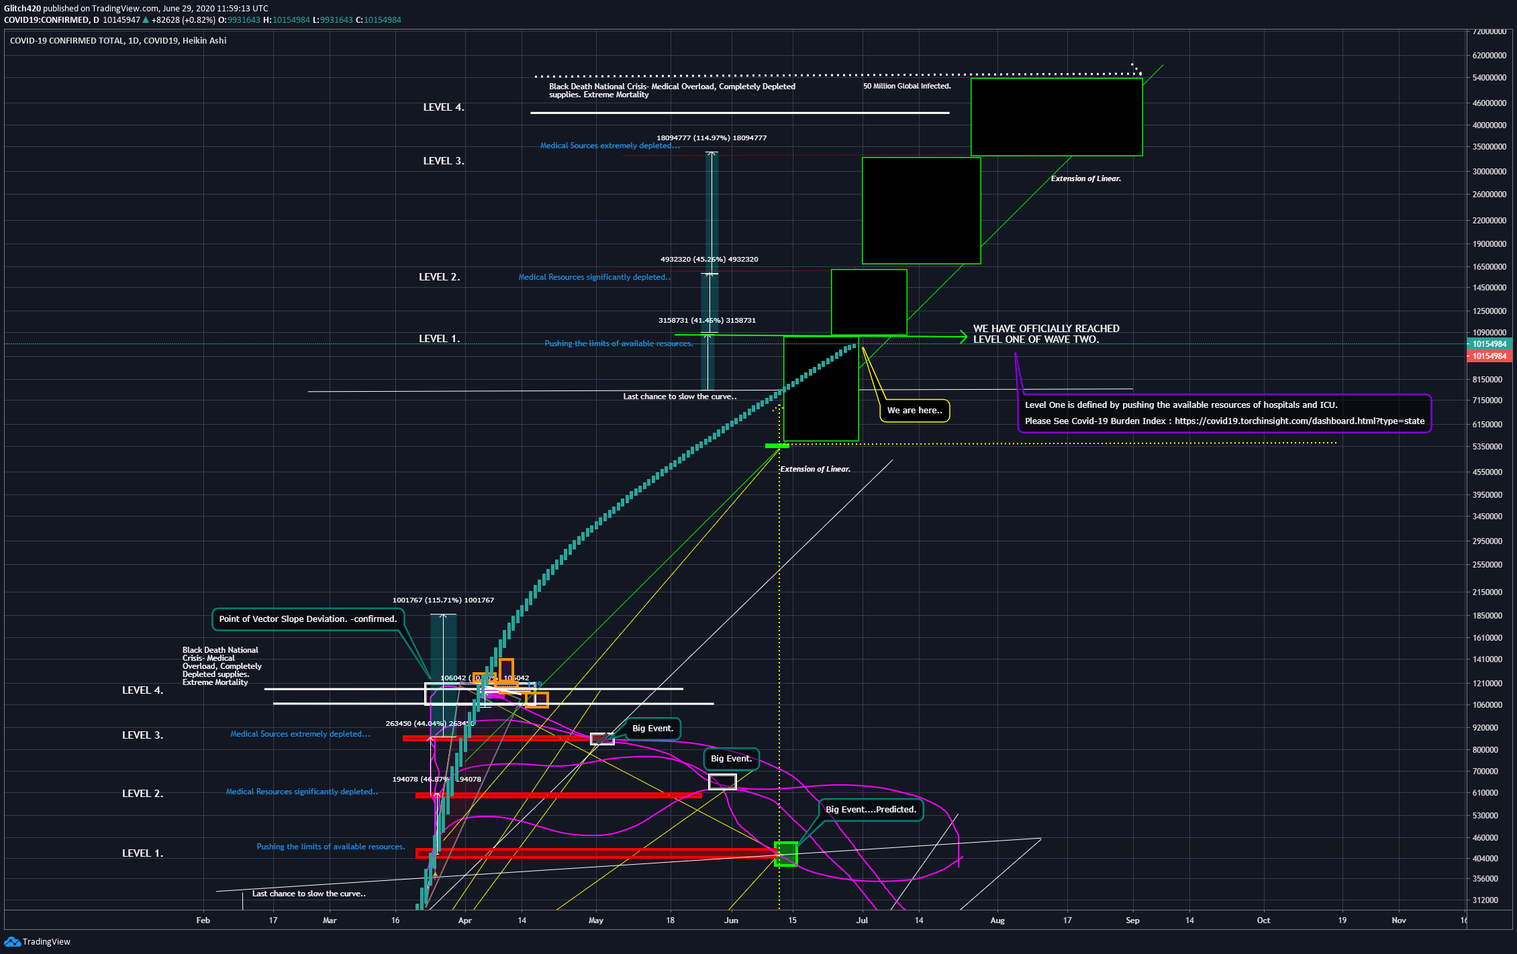The image size is (1517, 954).
Task: Click the TradingView cloud logo icon
Action: [12, 942]
